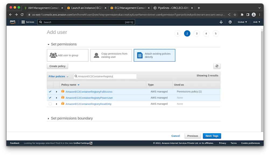The image size is (270, 155).
Task: Open the browser extensions puzzle icon
Action: 242,14
